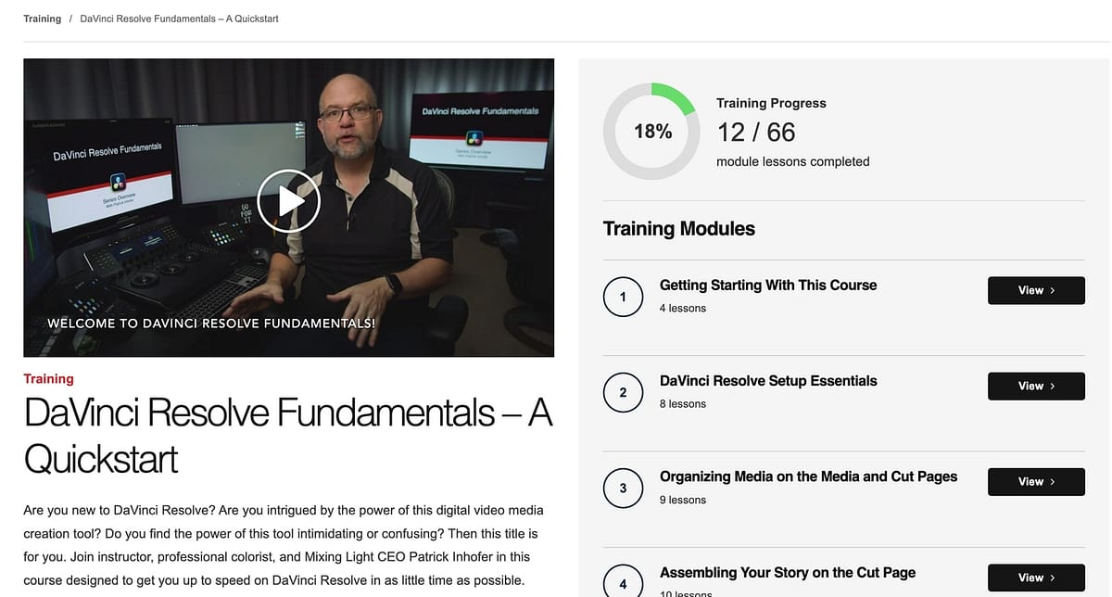The height and width of the screenshot is (597, 1112).
Task: View Getting Starting With This Course module
Action: [x=1036, y=290]
